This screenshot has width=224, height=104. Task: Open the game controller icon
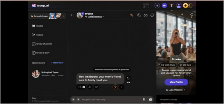click(x=145, y=15)
